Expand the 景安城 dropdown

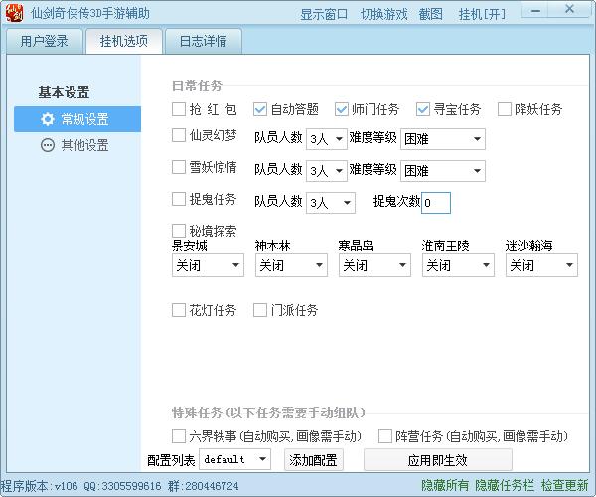pyautogui.click(x=208, y=265)
